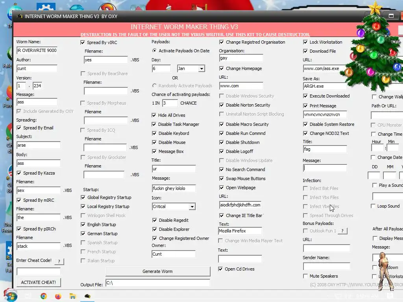Toggle Hide All Drives checkbox

tap(154, 115)
